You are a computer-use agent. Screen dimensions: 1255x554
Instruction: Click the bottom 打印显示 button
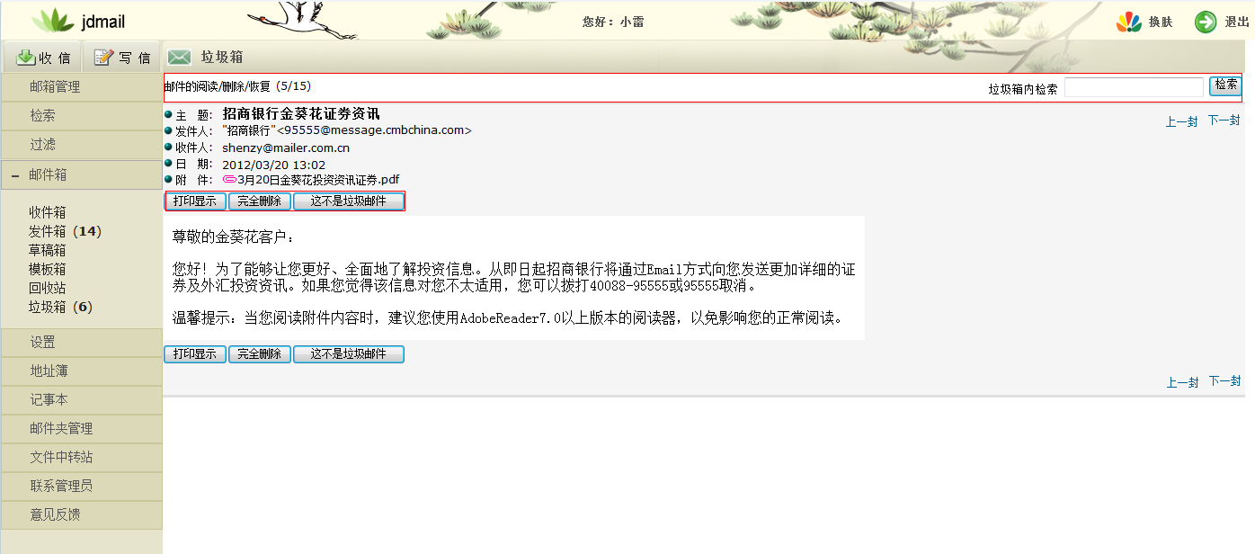click(195, 354)
